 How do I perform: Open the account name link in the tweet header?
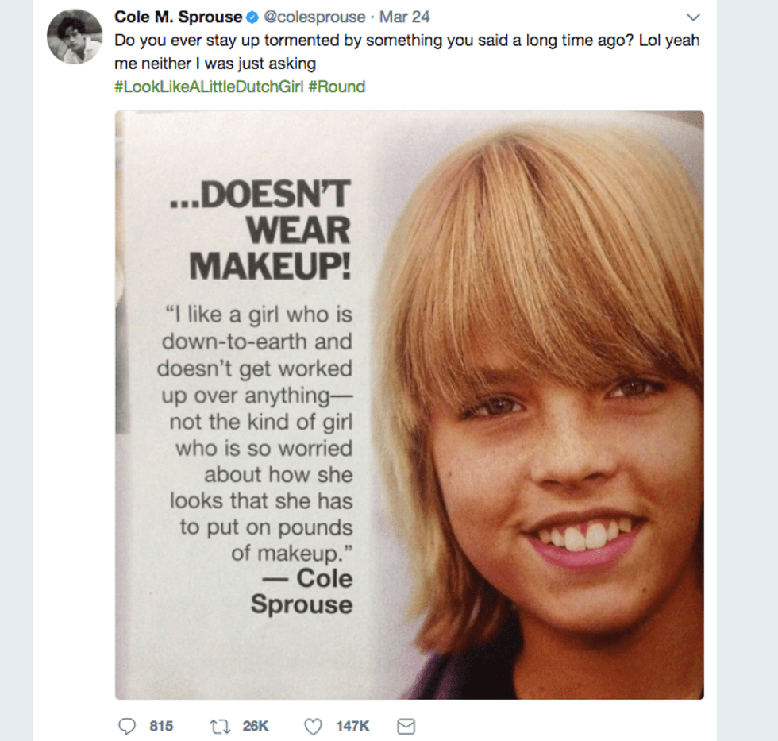click(x=178, y=17)
